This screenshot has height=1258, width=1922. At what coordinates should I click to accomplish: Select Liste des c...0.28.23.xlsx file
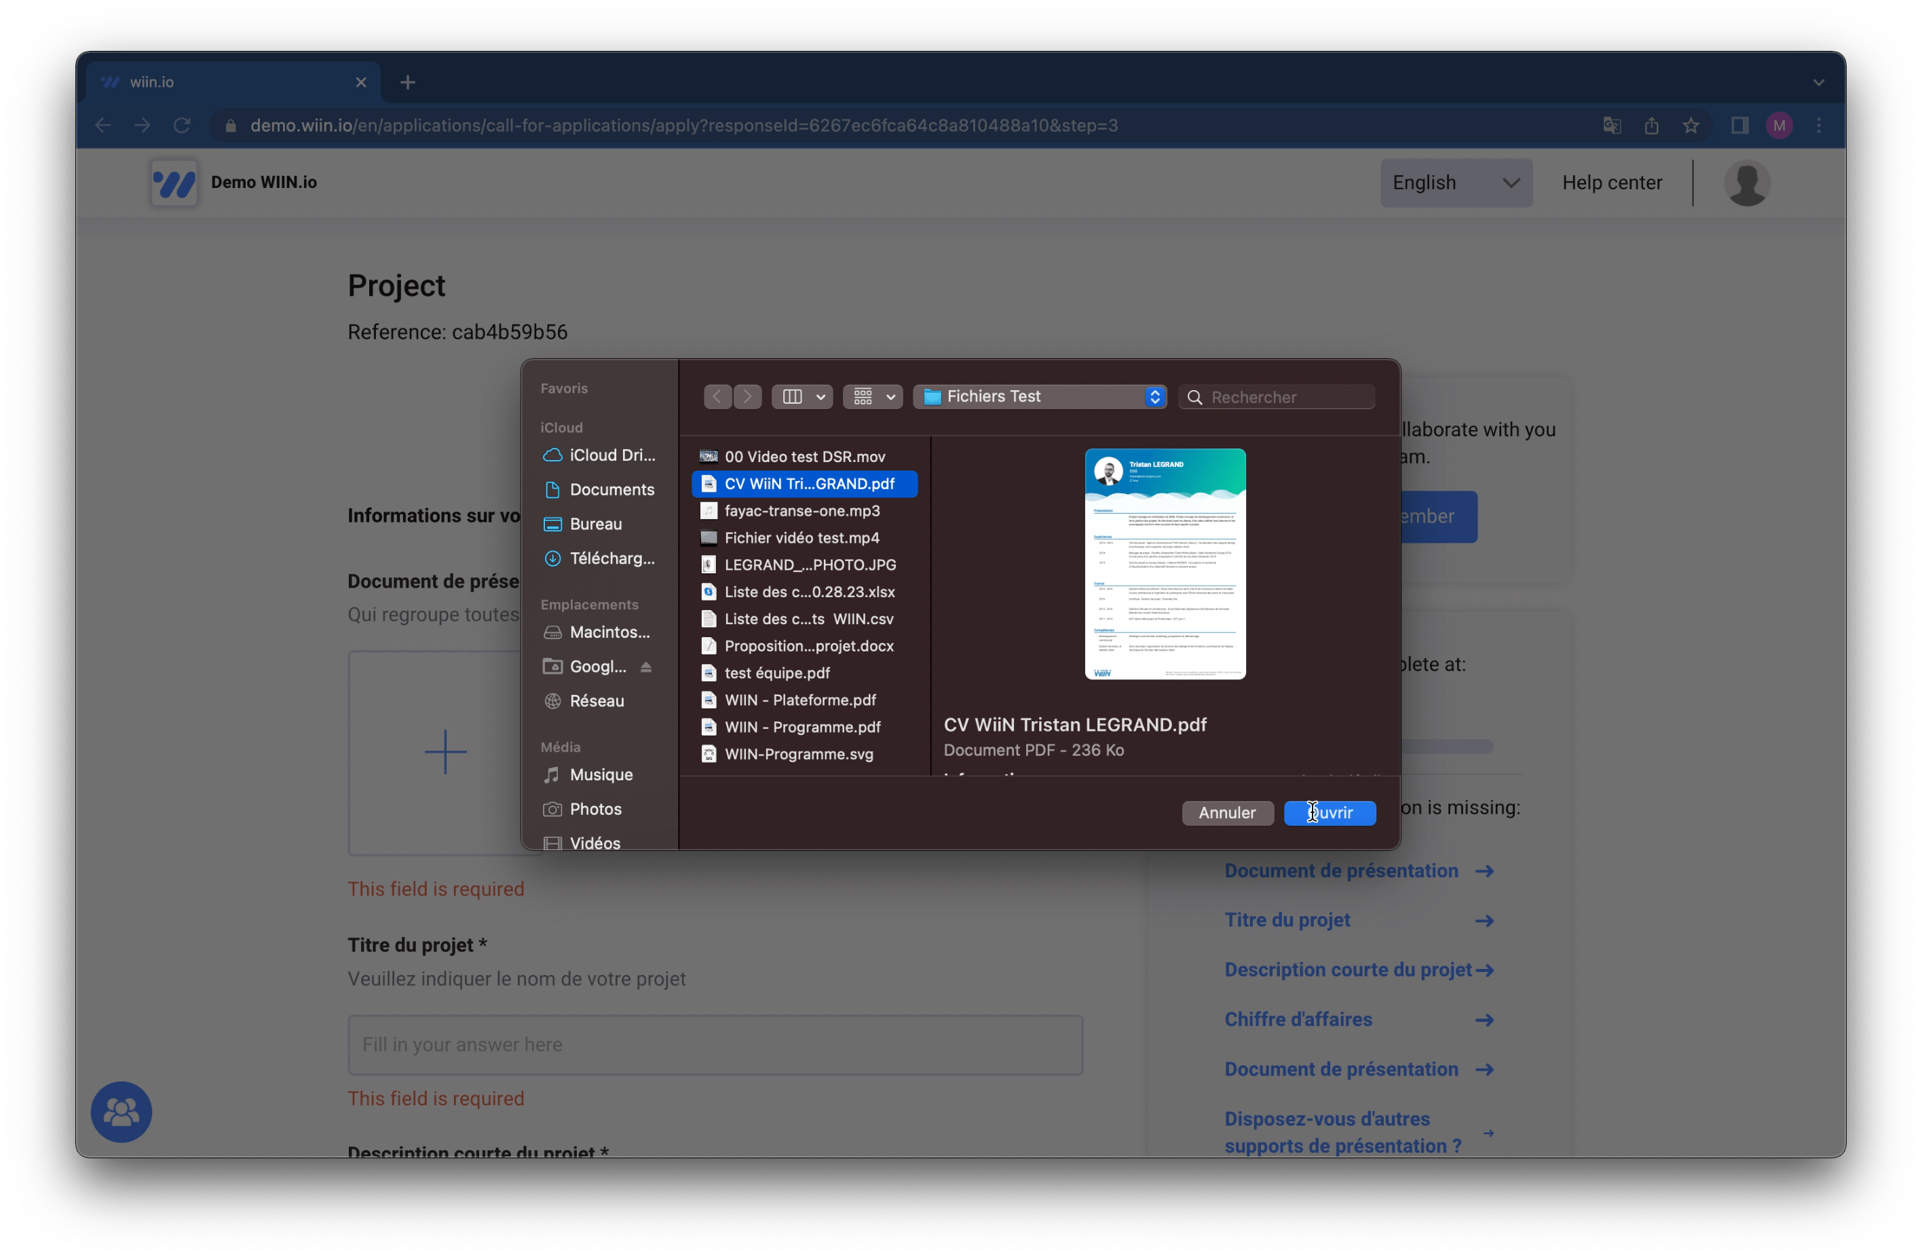804,592
